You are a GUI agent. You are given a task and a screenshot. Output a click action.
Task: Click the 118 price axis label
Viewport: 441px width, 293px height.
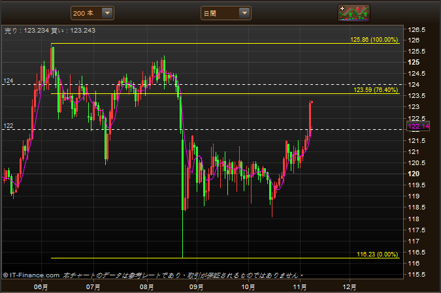(x=414, y=219)
